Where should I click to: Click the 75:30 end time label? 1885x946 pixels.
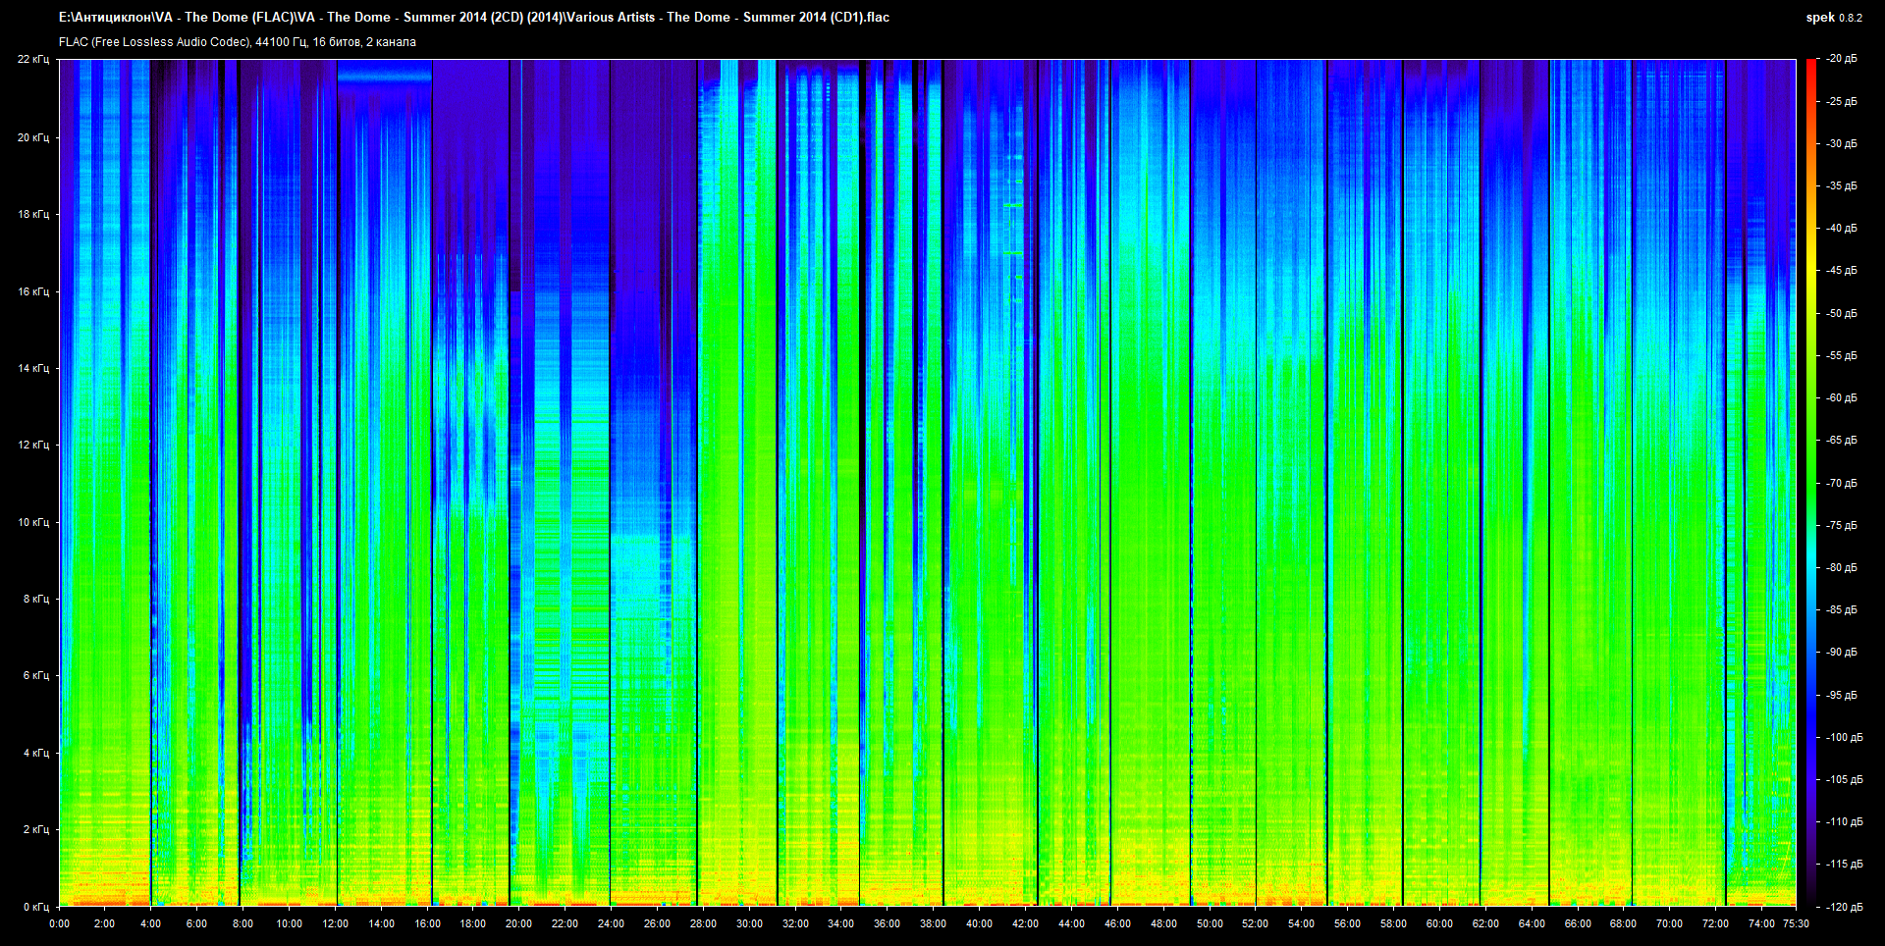click(1796, 923)
